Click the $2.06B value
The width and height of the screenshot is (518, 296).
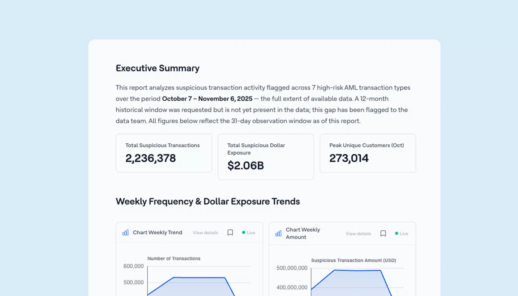coord(246,165)
